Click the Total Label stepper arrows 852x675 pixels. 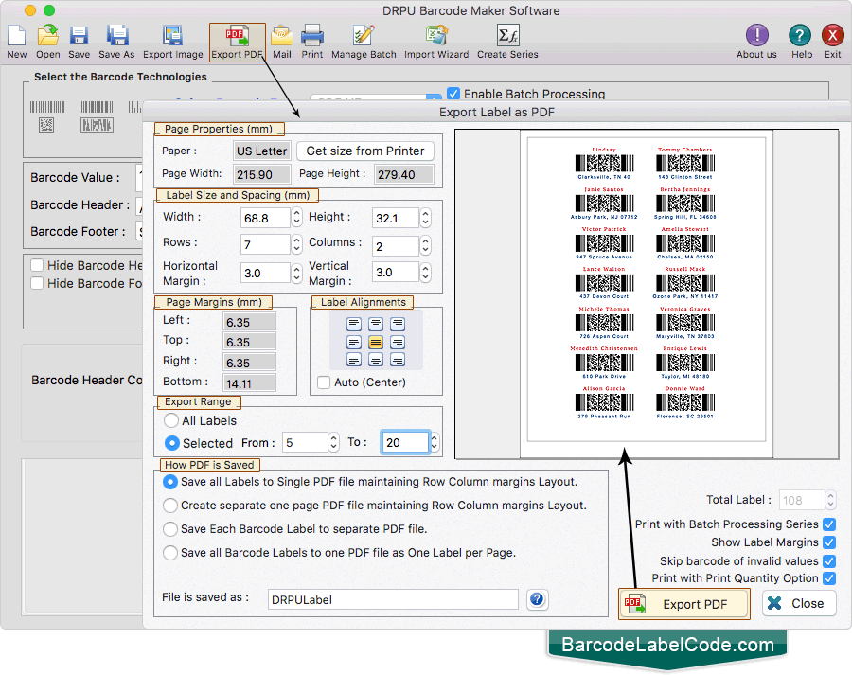830,500
